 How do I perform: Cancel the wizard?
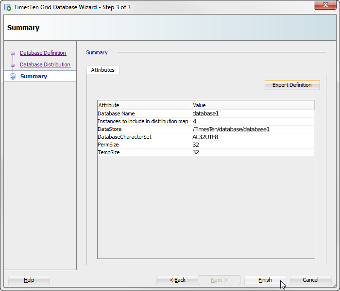coord(310,280)
